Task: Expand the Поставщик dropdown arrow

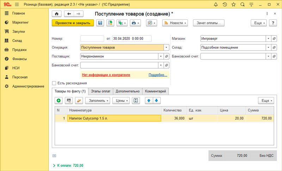Action: pyautogui.click(x=161, y=56)
